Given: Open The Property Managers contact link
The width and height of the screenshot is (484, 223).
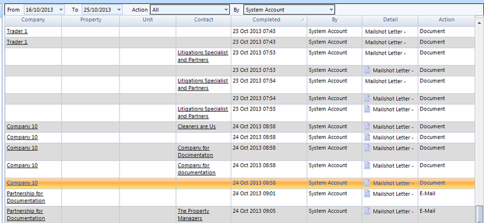Looking at the screenshot, I should coord(193,215).
